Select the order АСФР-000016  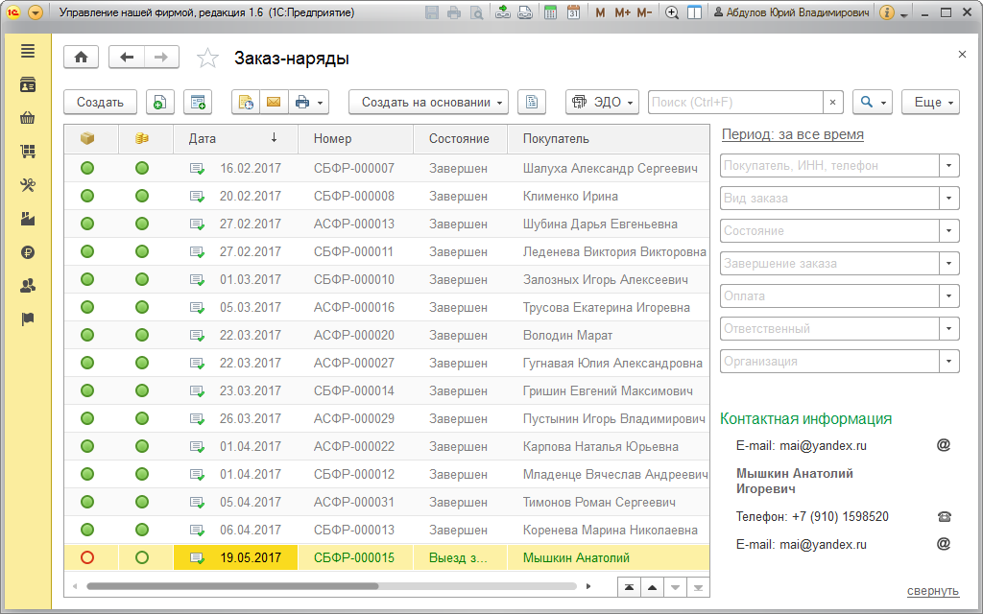point(354,307)
